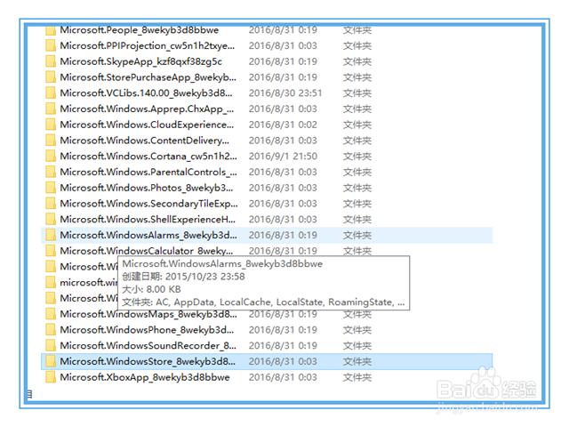Select the folder icon for Microsoft.Windows.Photos
This screenshot has height=427, width=569.
tap(51, 188)
